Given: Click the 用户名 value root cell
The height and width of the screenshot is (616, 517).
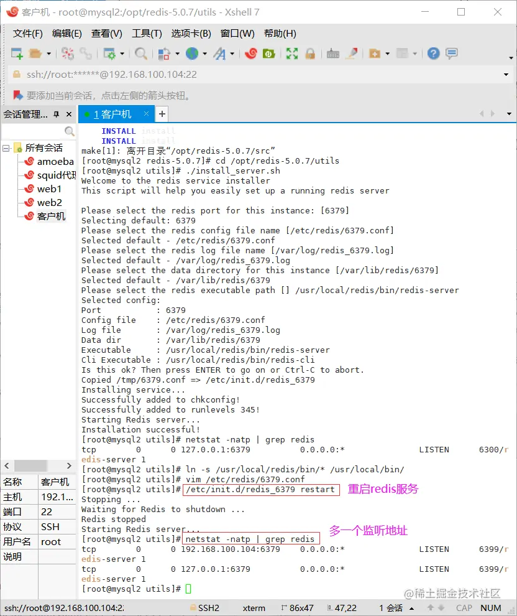Looking at the screenshot, I should point(57,542).
